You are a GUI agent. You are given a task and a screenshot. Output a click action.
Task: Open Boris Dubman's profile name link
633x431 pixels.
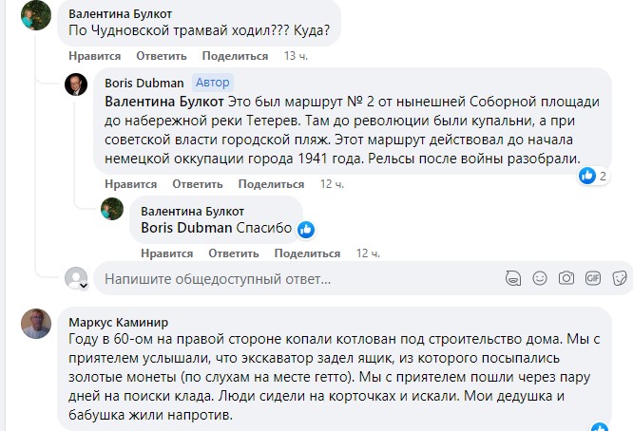pos(144,83)
